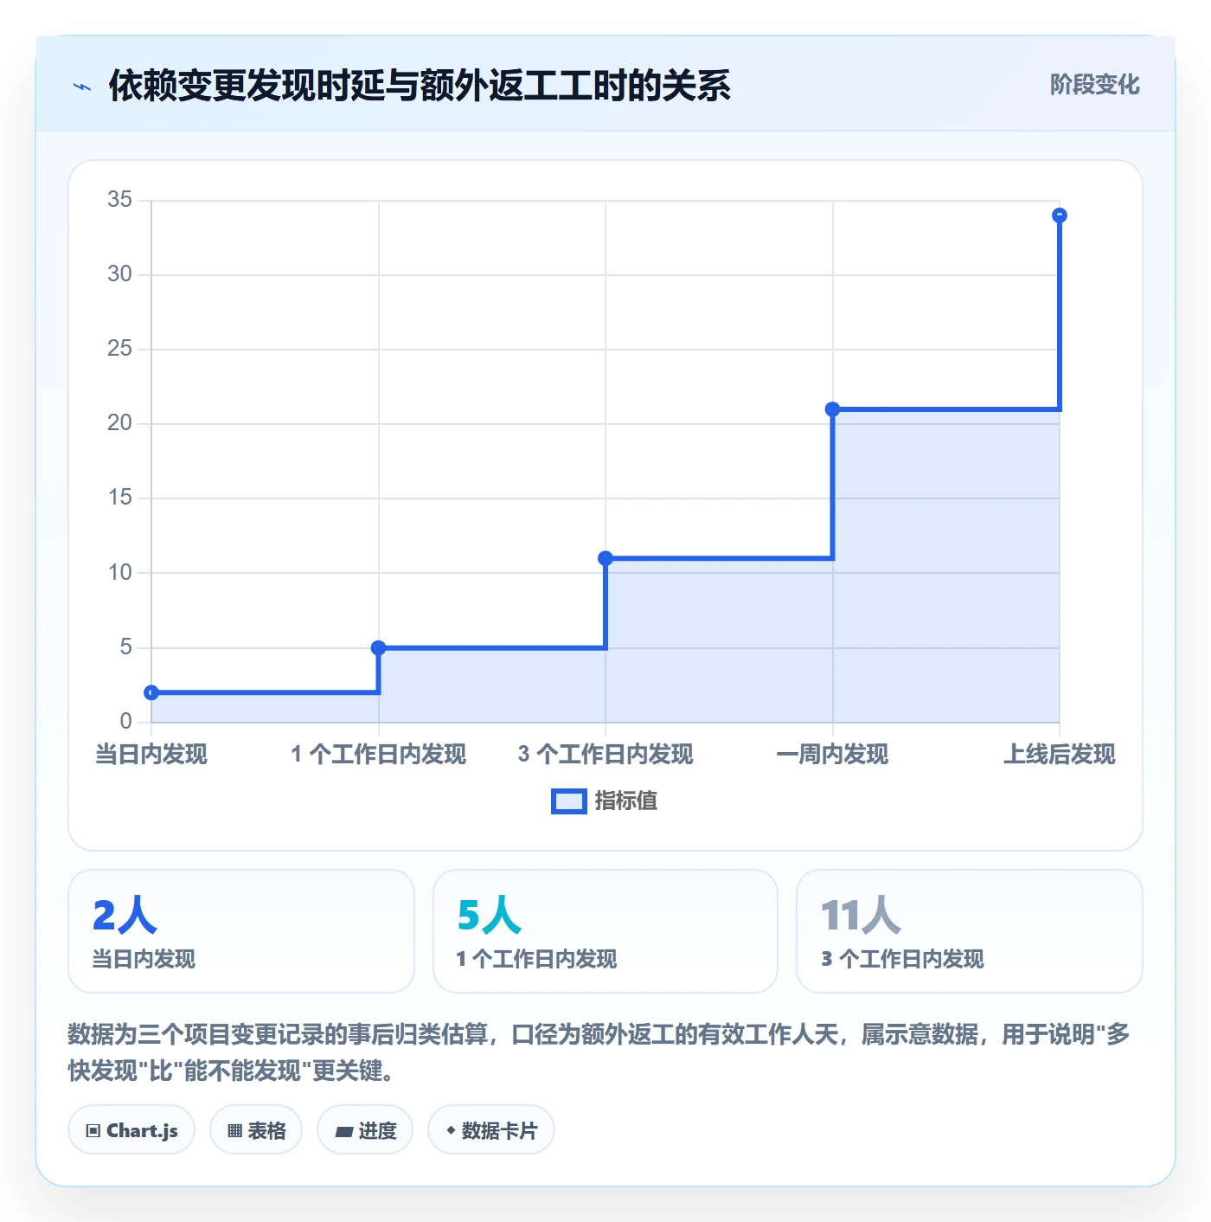This screenshot has width=1211, height=1222.
Task: Click the lightning bolt icon beside the title
Action: (x=82, y=87)
